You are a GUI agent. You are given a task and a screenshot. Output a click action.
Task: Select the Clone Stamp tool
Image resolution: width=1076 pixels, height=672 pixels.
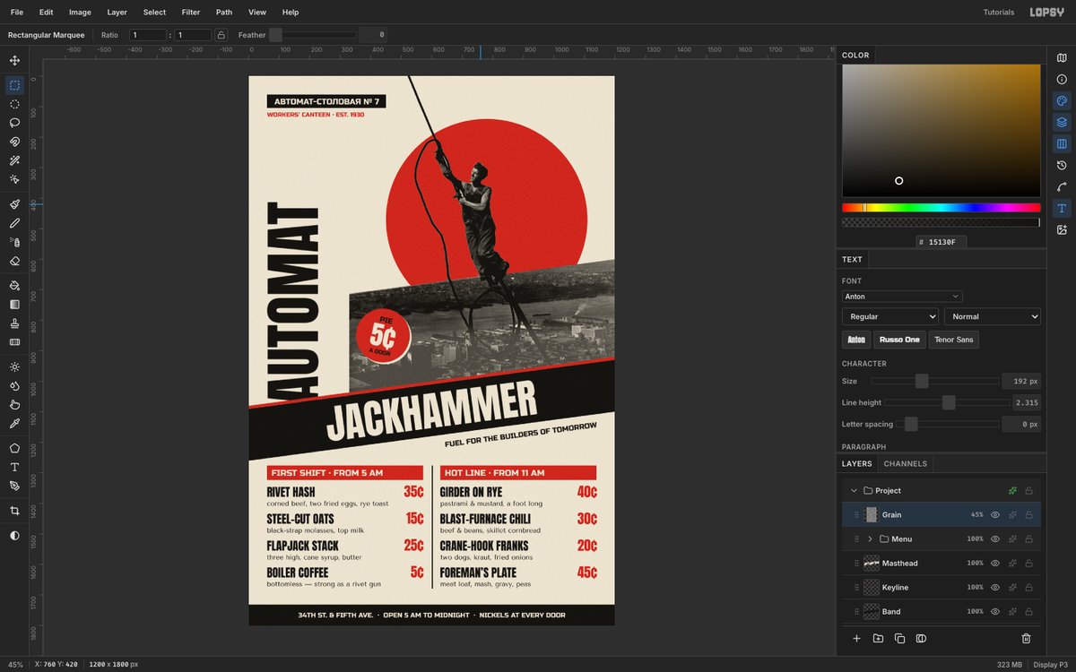14,323
